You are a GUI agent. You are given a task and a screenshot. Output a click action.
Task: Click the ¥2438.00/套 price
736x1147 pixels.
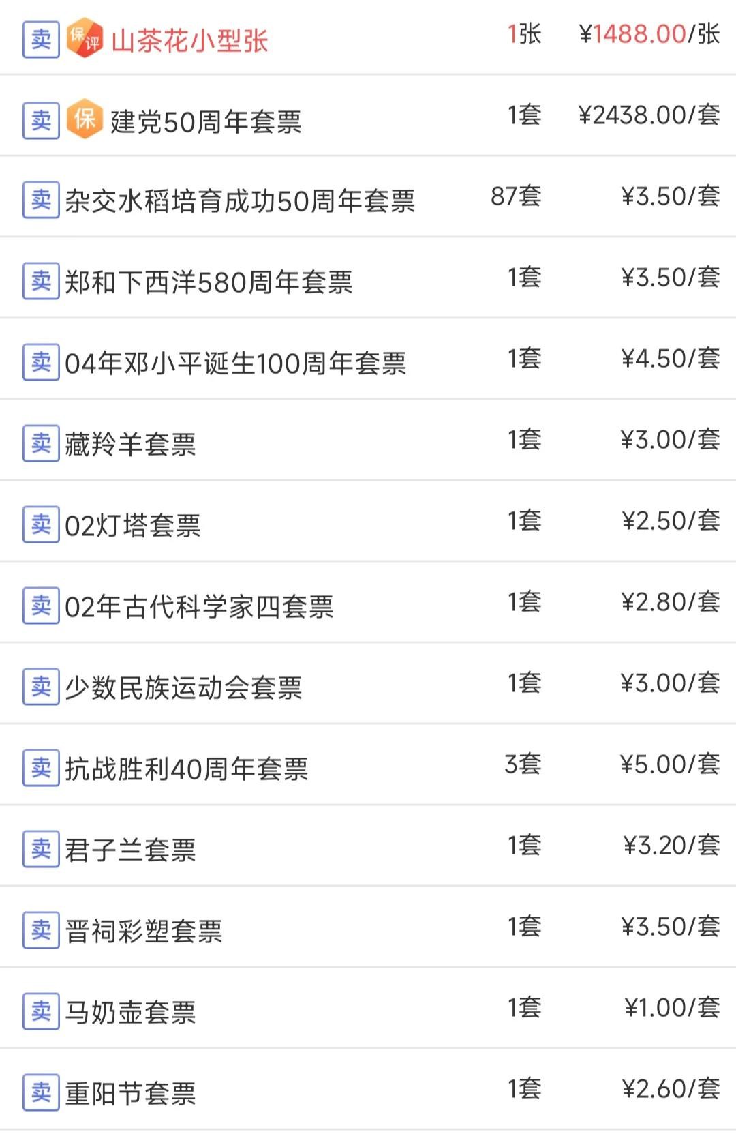[x=649, y=115]
